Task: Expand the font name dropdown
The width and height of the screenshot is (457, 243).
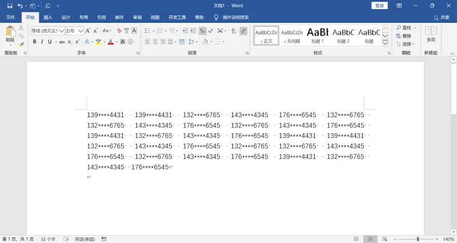Action: (x=62, y=31)
